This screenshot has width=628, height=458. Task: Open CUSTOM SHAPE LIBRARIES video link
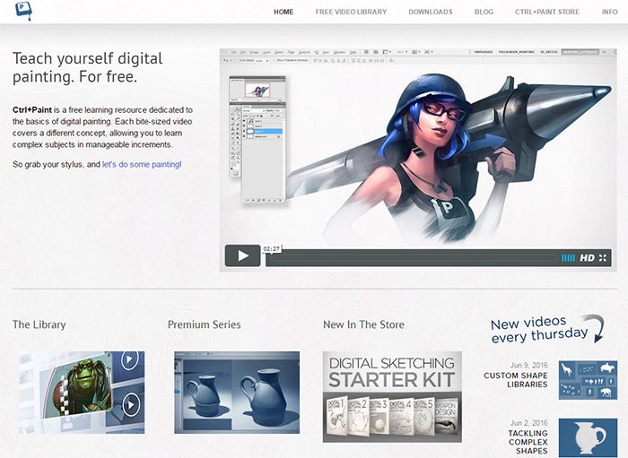(x=516, y=380)
